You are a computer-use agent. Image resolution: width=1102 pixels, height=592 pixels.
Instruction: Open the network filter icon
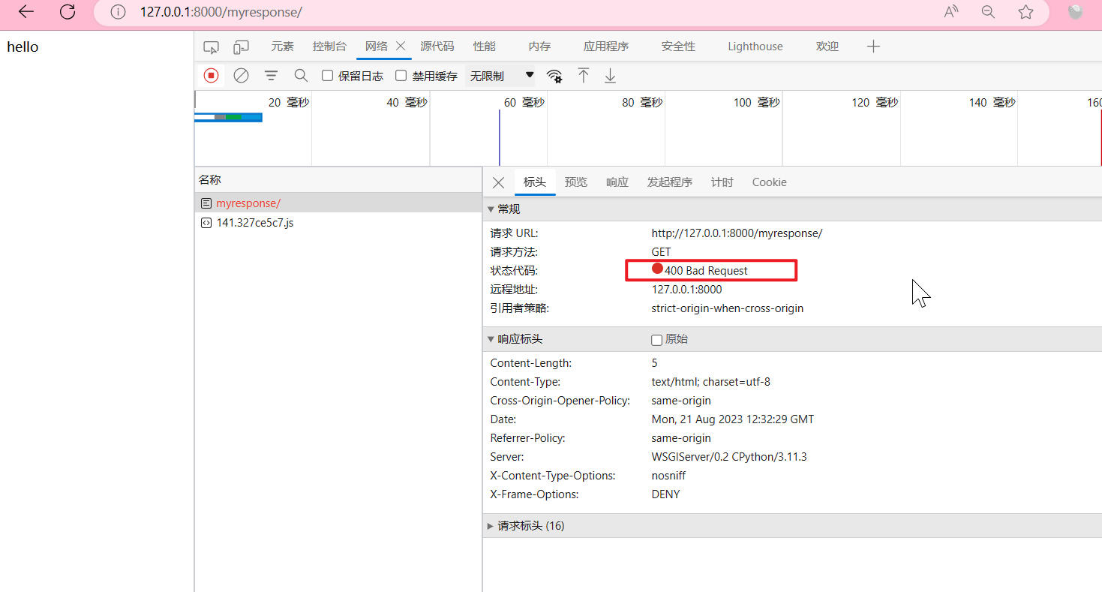pos(271,75)
